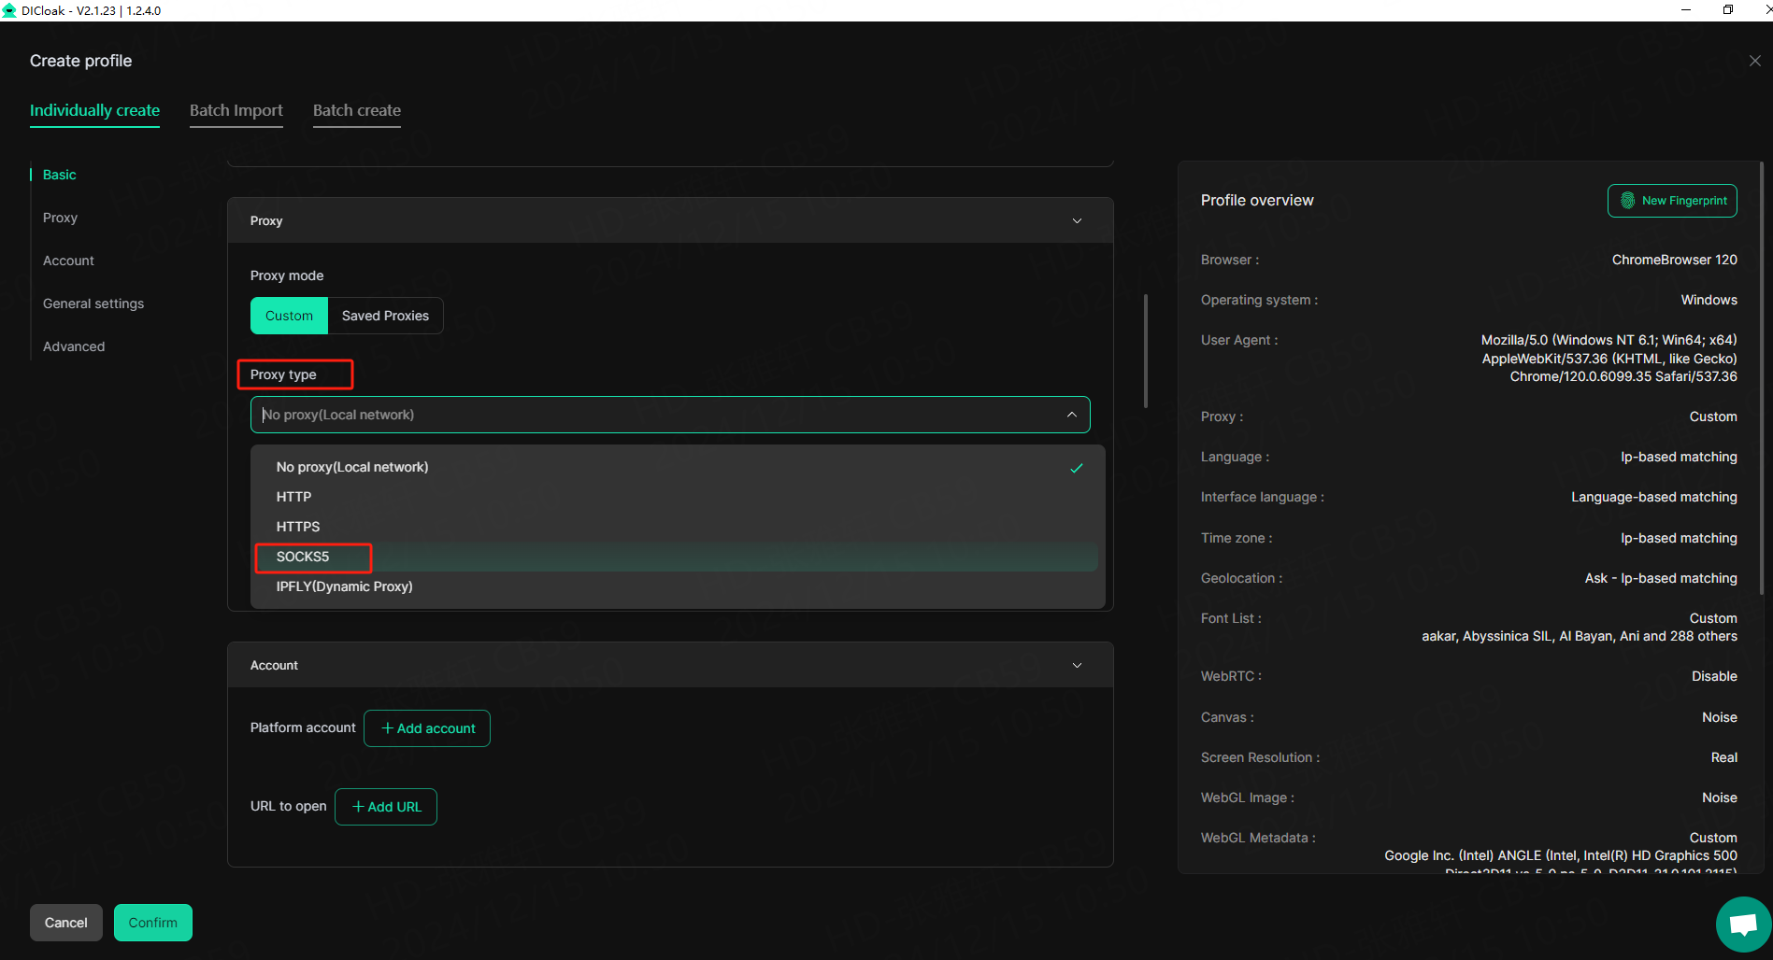Click the form's vertical scrollbar
Image resolution: width=1773 pixels, height=960 pixels.
(1145, 351)
